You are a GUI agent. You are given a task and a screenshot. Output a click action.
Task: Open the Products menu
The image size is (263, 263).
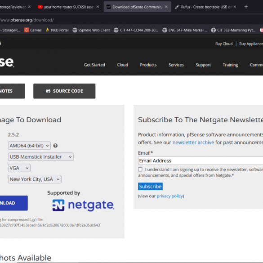[x=148, y=65]
